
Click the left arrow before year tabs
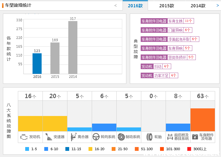tap(115, 6)
